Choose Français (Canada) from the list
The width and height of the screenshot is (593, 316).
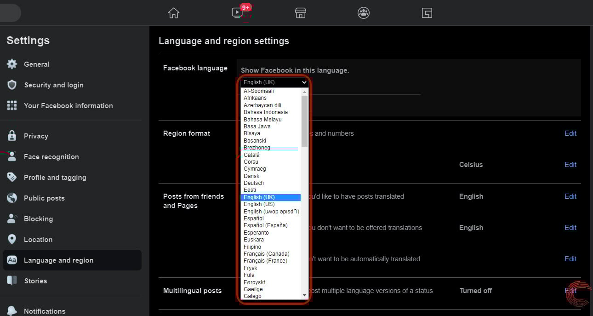[x=267, y=253]
